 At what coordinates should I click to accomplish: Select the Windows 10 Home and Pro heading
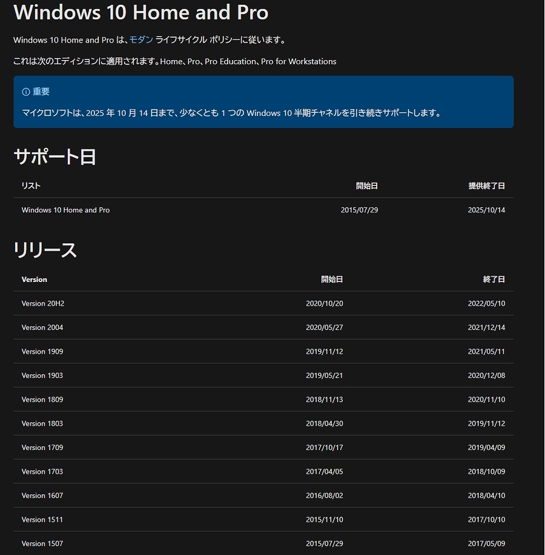click(140, 12)
